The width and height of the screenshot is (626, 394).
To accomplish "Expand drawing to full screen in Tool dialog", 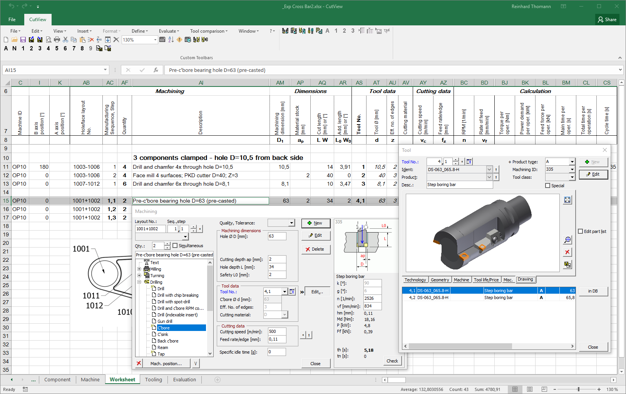I will [x=567, y=200].
